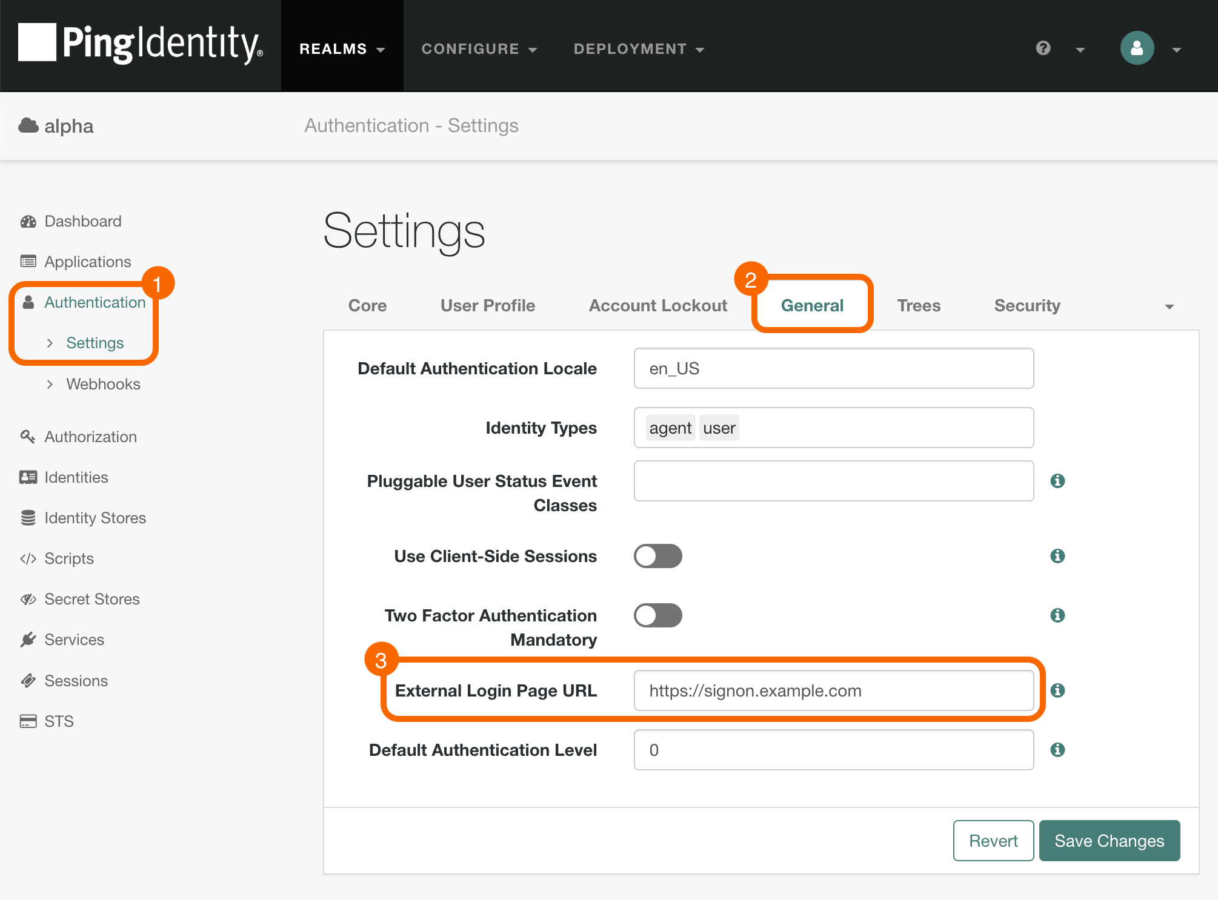This screenshot has width=1218, height=900.
Task: Open Services via the wrench icon
Action: [x=28, y=640]
